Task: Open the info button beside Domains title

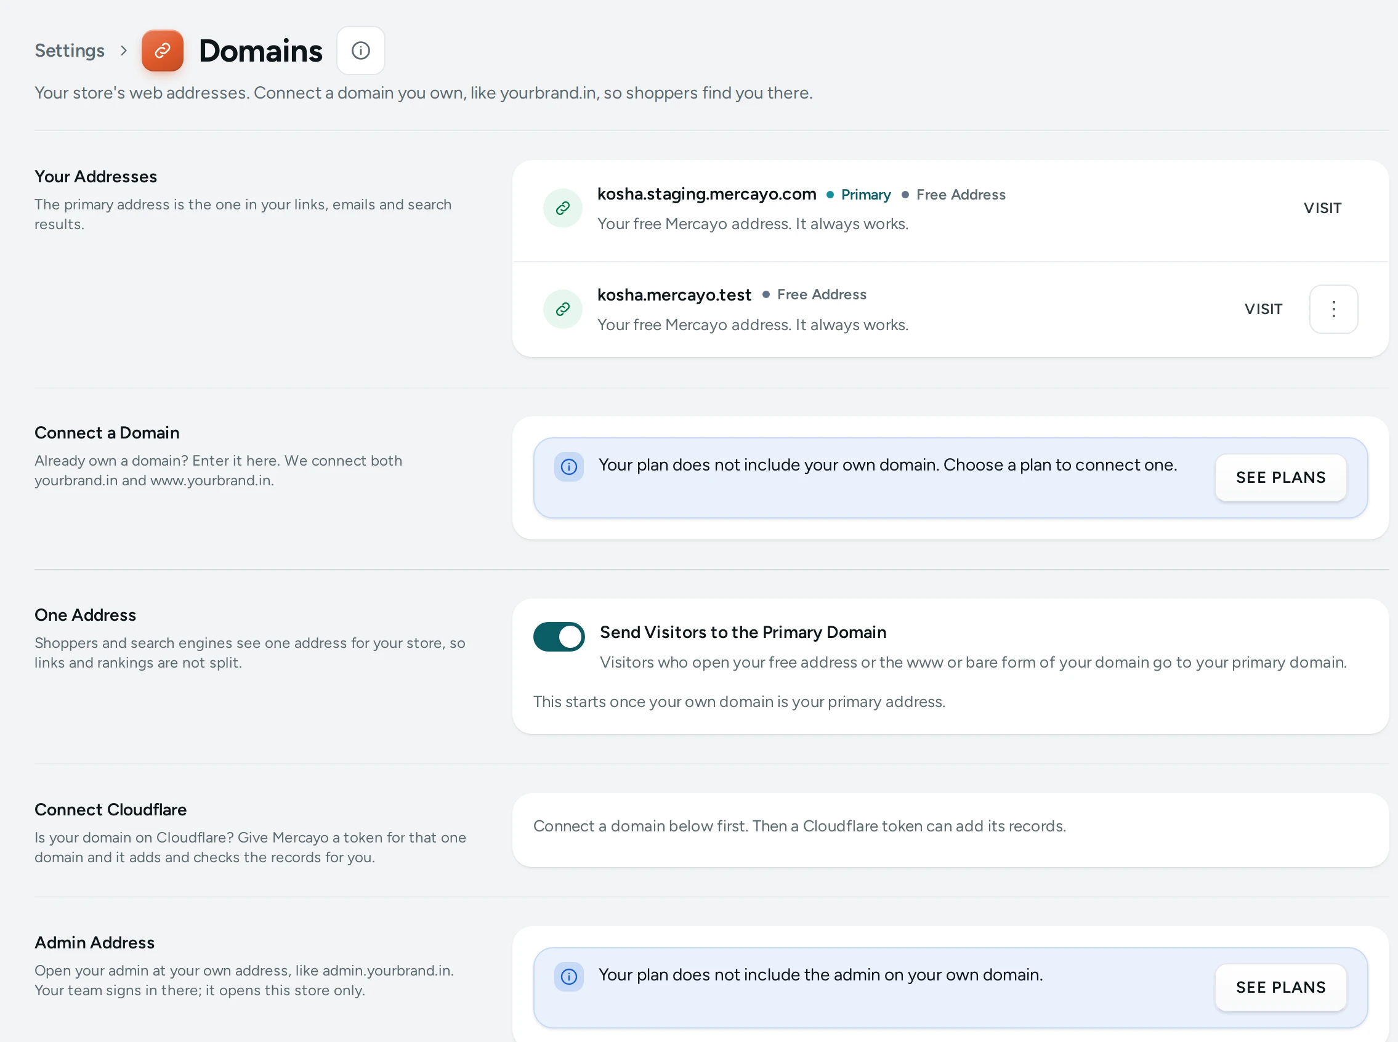Action: 361,50
